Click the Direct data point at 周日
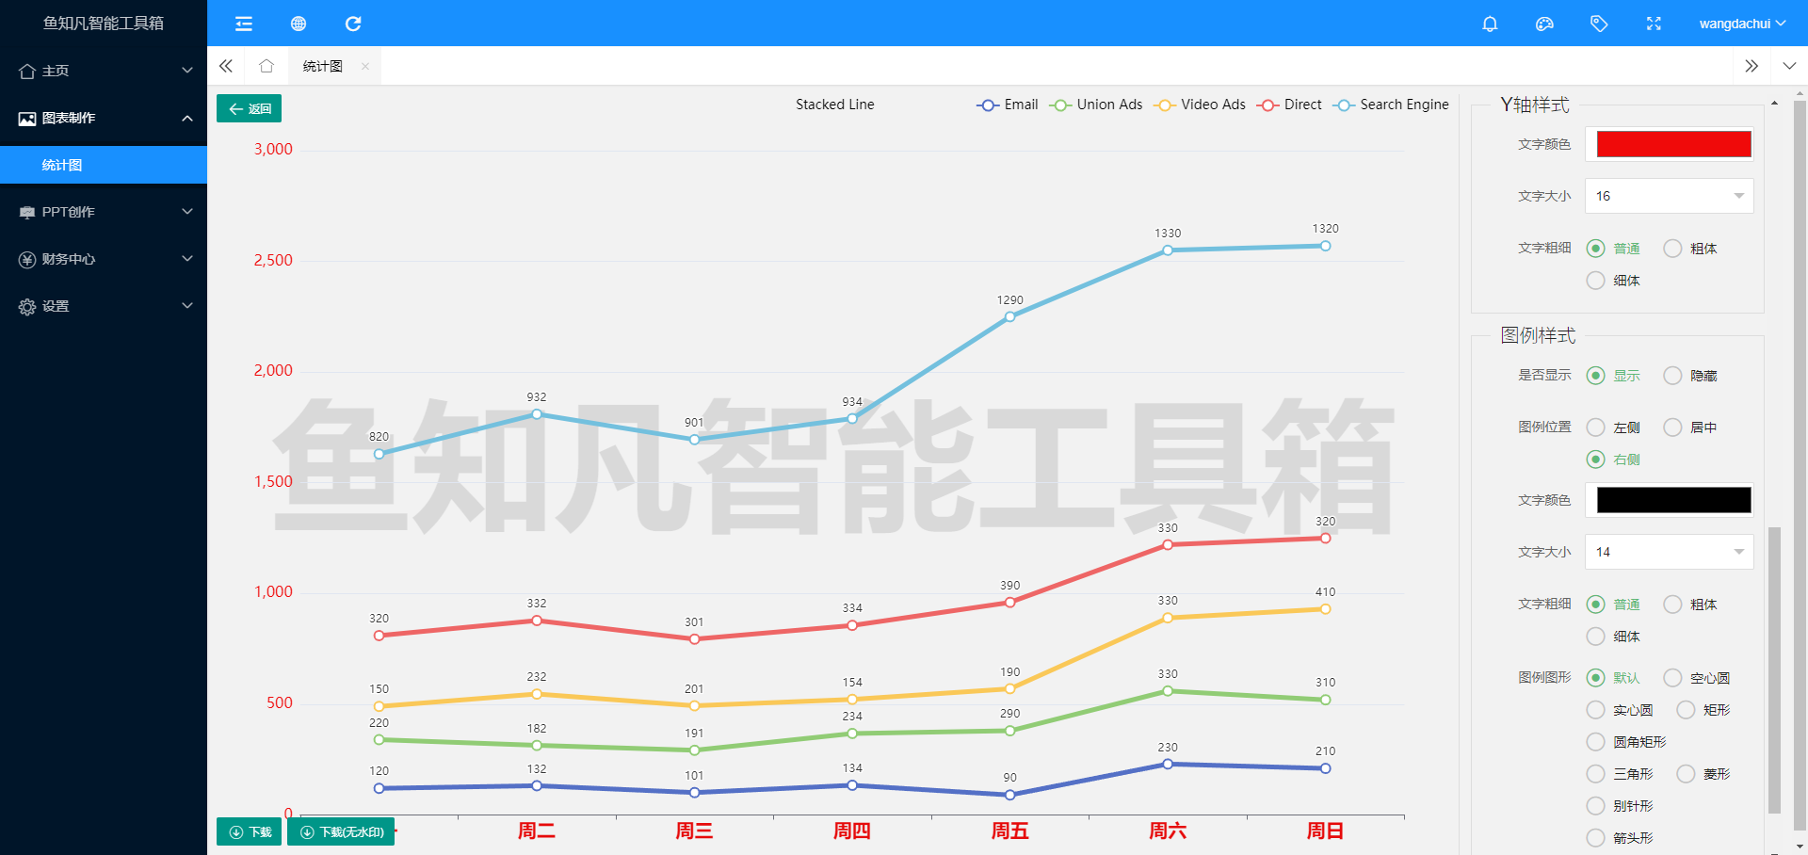The height and width of the screenshot is (855, 1808). coord(1325,539)
